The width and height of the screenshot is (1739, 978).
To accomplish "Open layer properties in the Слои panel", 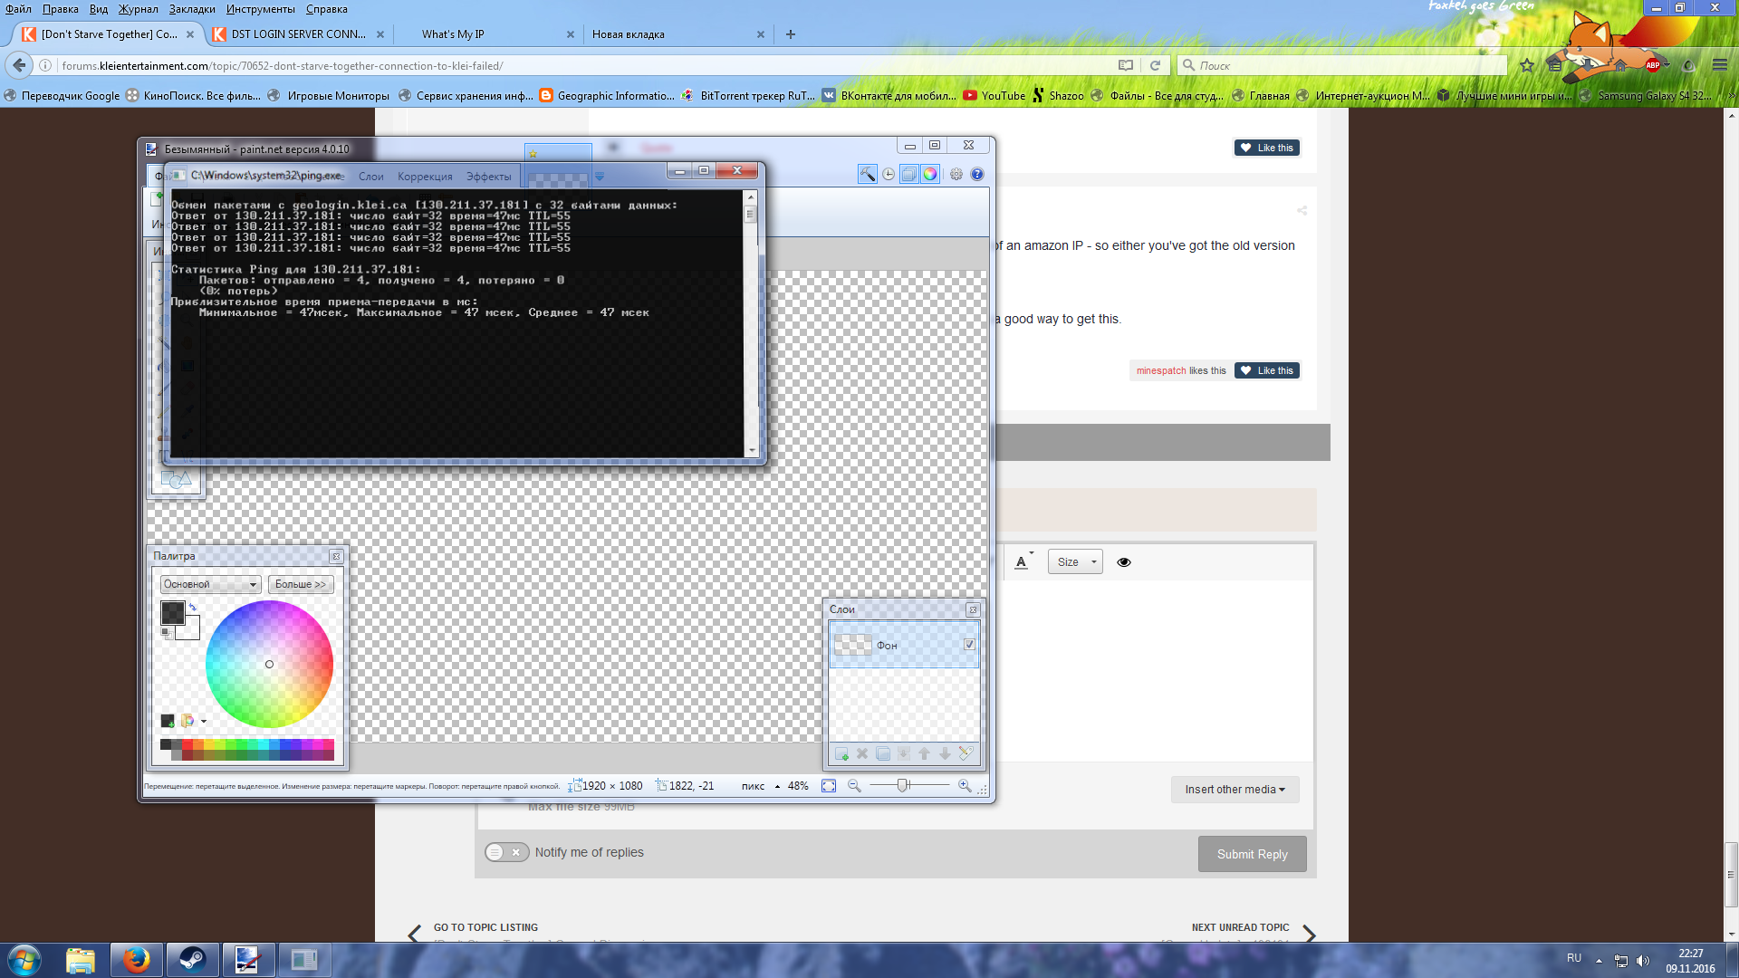I will click(x=966, y=753).
